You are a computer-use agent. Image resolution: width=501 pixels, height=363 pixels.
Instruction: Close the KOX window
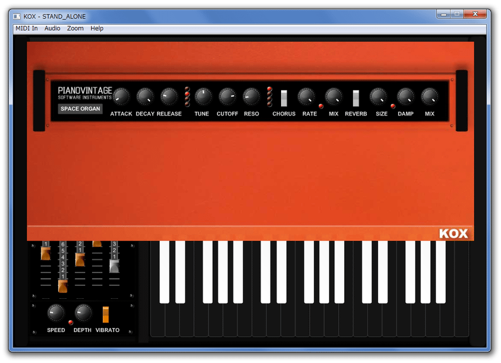(475, 14)
